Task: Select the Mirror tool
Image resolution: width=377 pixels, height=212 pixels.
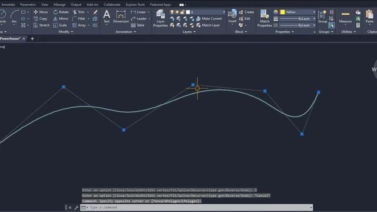Action: click(61, 18)
